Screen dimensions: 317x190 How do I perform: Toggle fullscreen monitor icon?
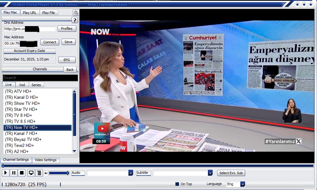coord(31,173)
